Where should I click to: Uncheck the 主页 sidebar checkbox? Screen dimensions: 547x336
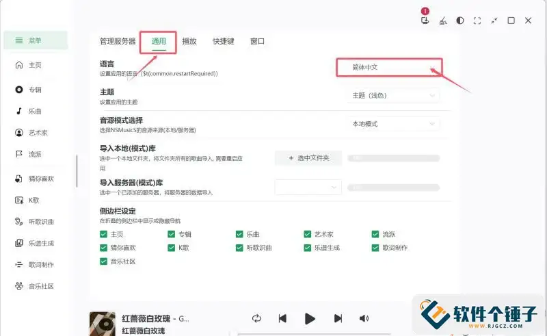103,234
